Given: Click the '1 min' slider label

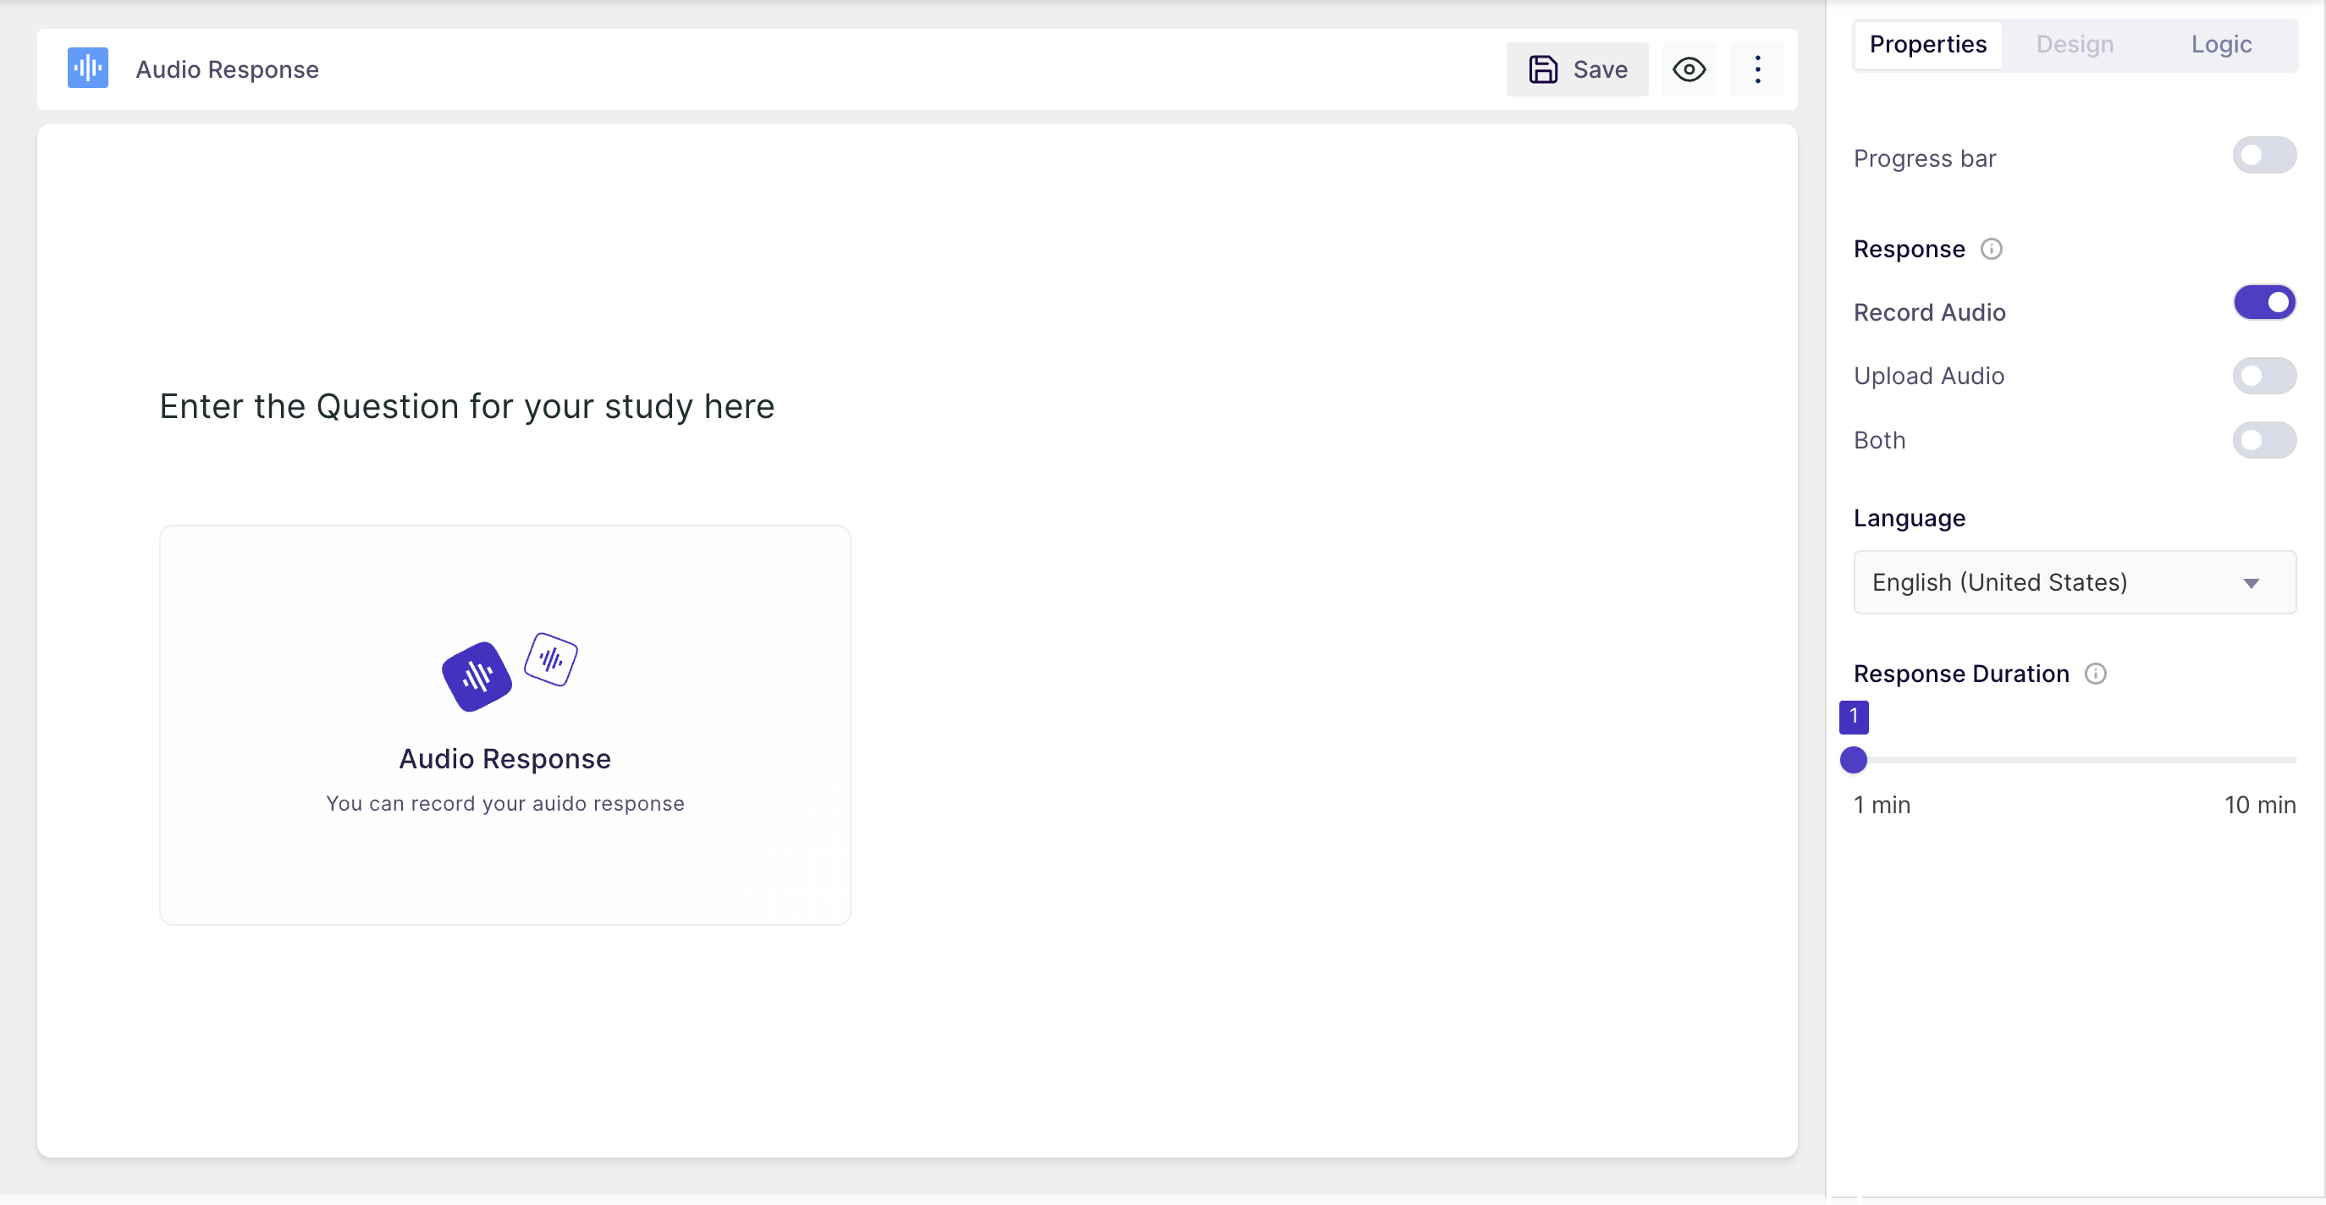Looking at the screenshot, I should [x=1882, y=804].
